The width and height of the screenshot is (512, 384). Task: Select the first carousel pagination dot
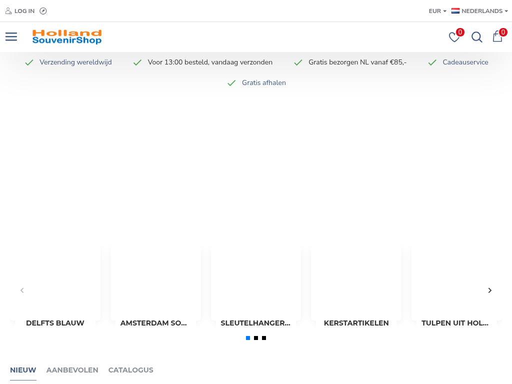pyautogui.click(x=248, y=338)
